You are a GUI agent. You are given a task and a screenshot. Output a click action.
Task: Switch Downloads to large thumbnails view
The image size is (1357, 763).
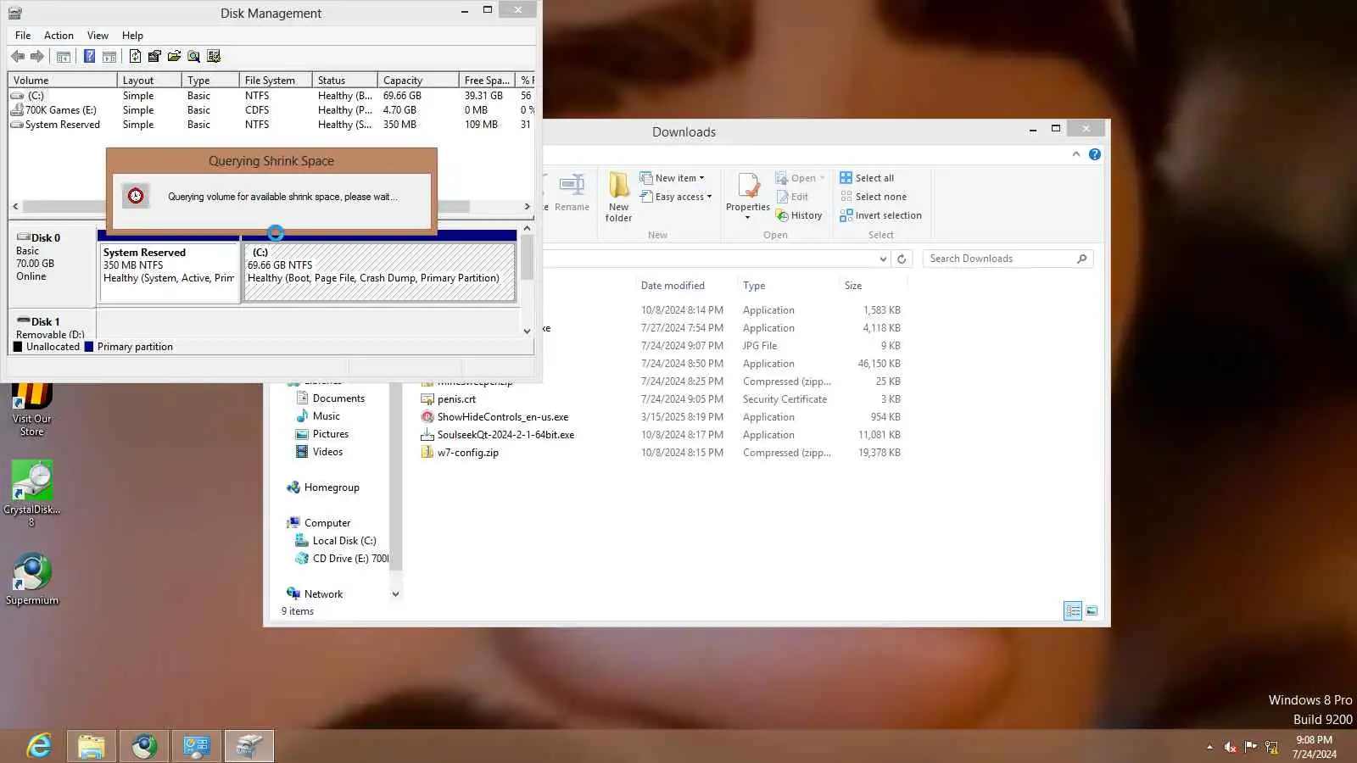[x=1092, y=611]
